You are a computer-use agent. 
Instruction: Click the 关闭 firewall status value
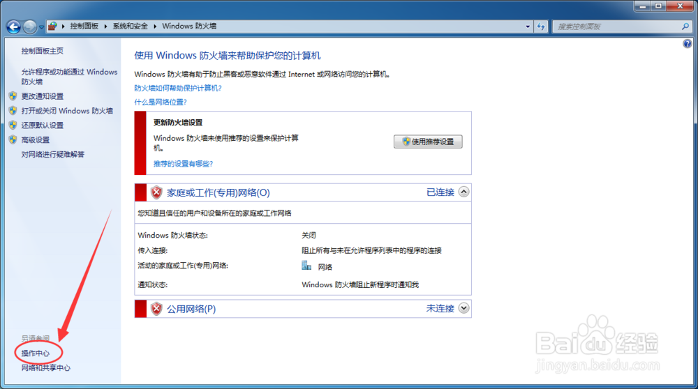(x=309, y=235)
